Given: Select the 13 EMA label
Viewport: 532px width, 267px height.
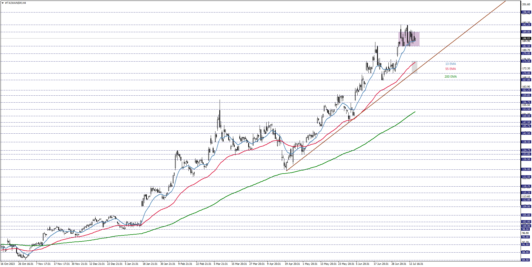Looking at the screenshot, I should pos(451,64).
